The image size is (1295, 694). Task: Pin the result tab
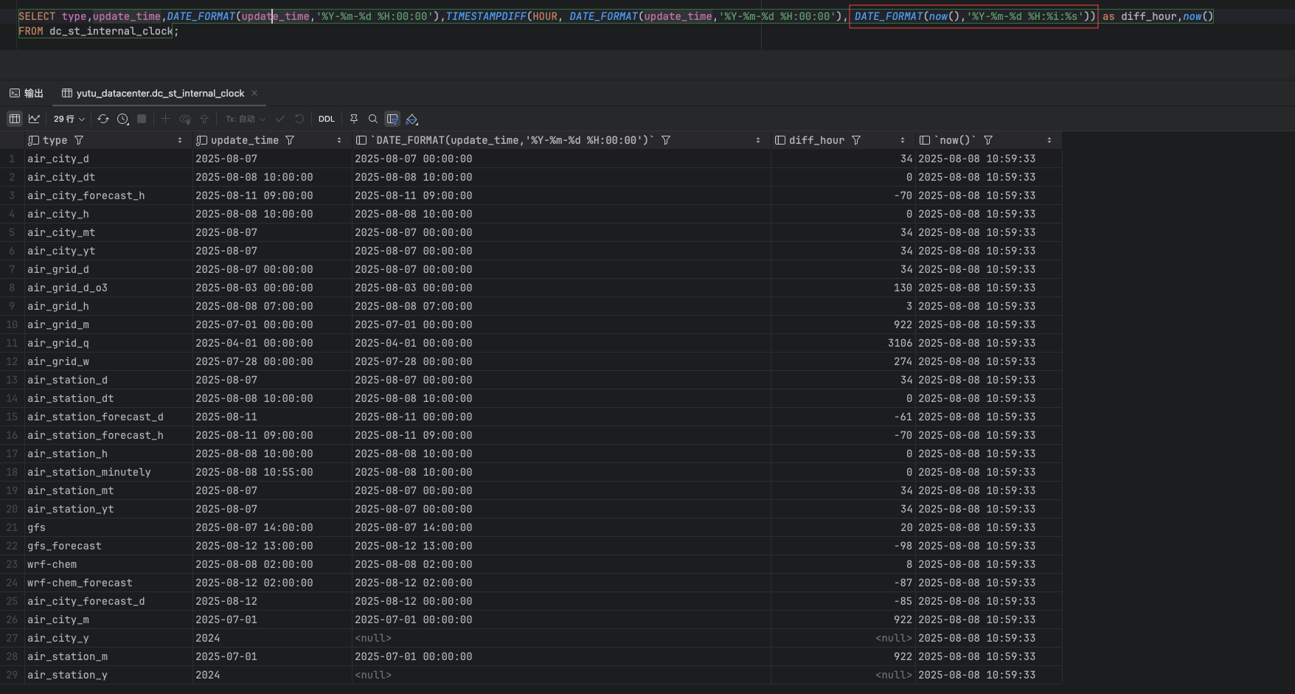[x=354, y=119]
